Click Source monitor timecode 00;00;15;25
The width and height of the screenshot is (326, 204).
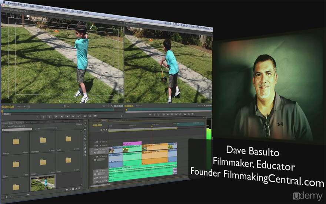[7, 107]
